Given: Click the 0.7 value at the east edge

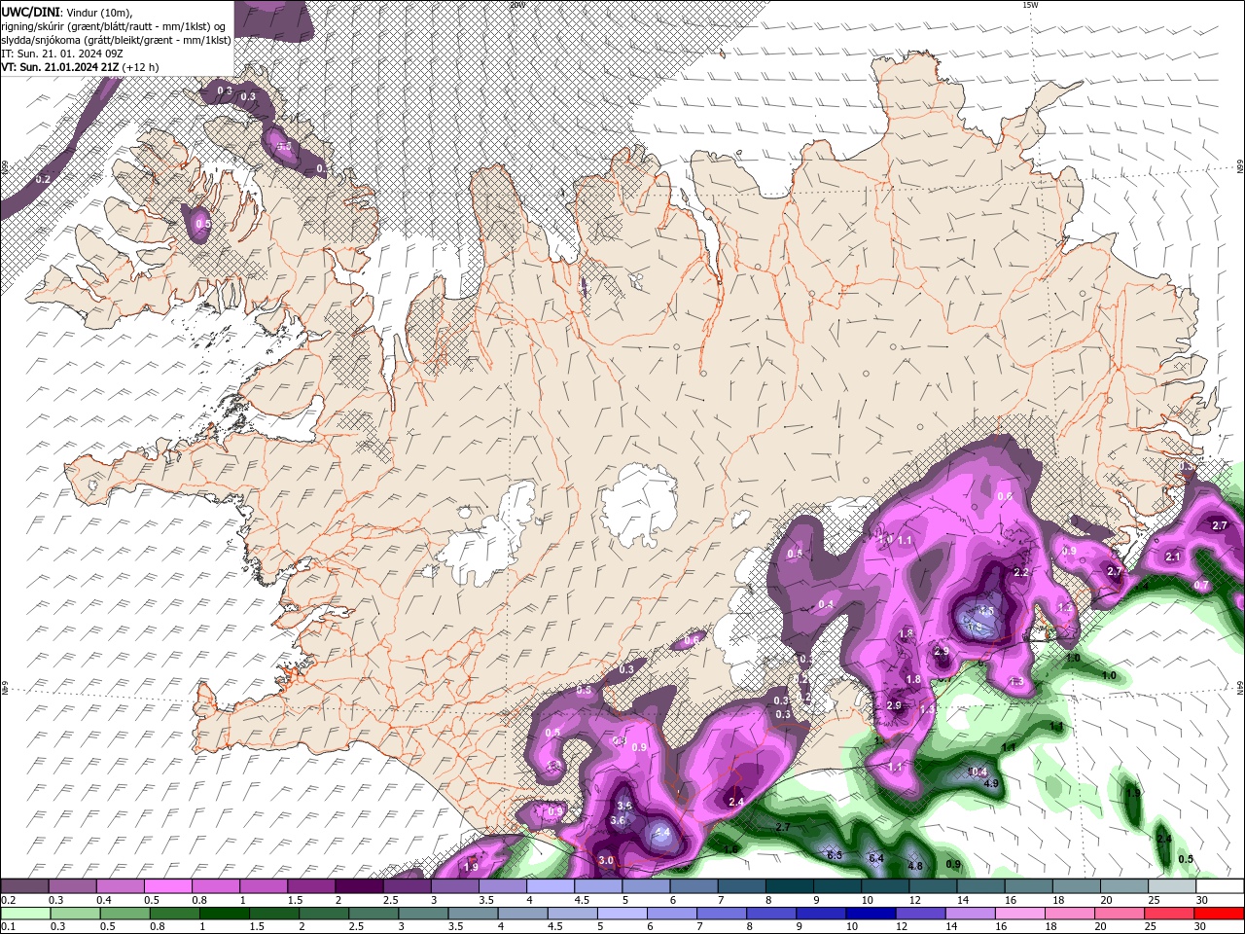Looking at the screenshot, I should click(1201, 585).
